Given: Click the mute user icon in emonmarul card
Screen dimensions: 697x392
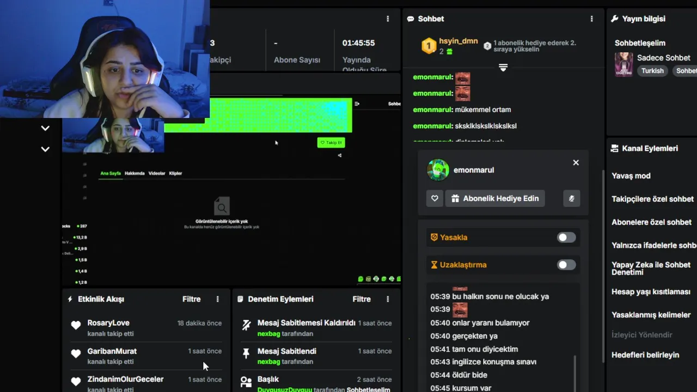Looking at the screenshot, I should tap(571, 198).
